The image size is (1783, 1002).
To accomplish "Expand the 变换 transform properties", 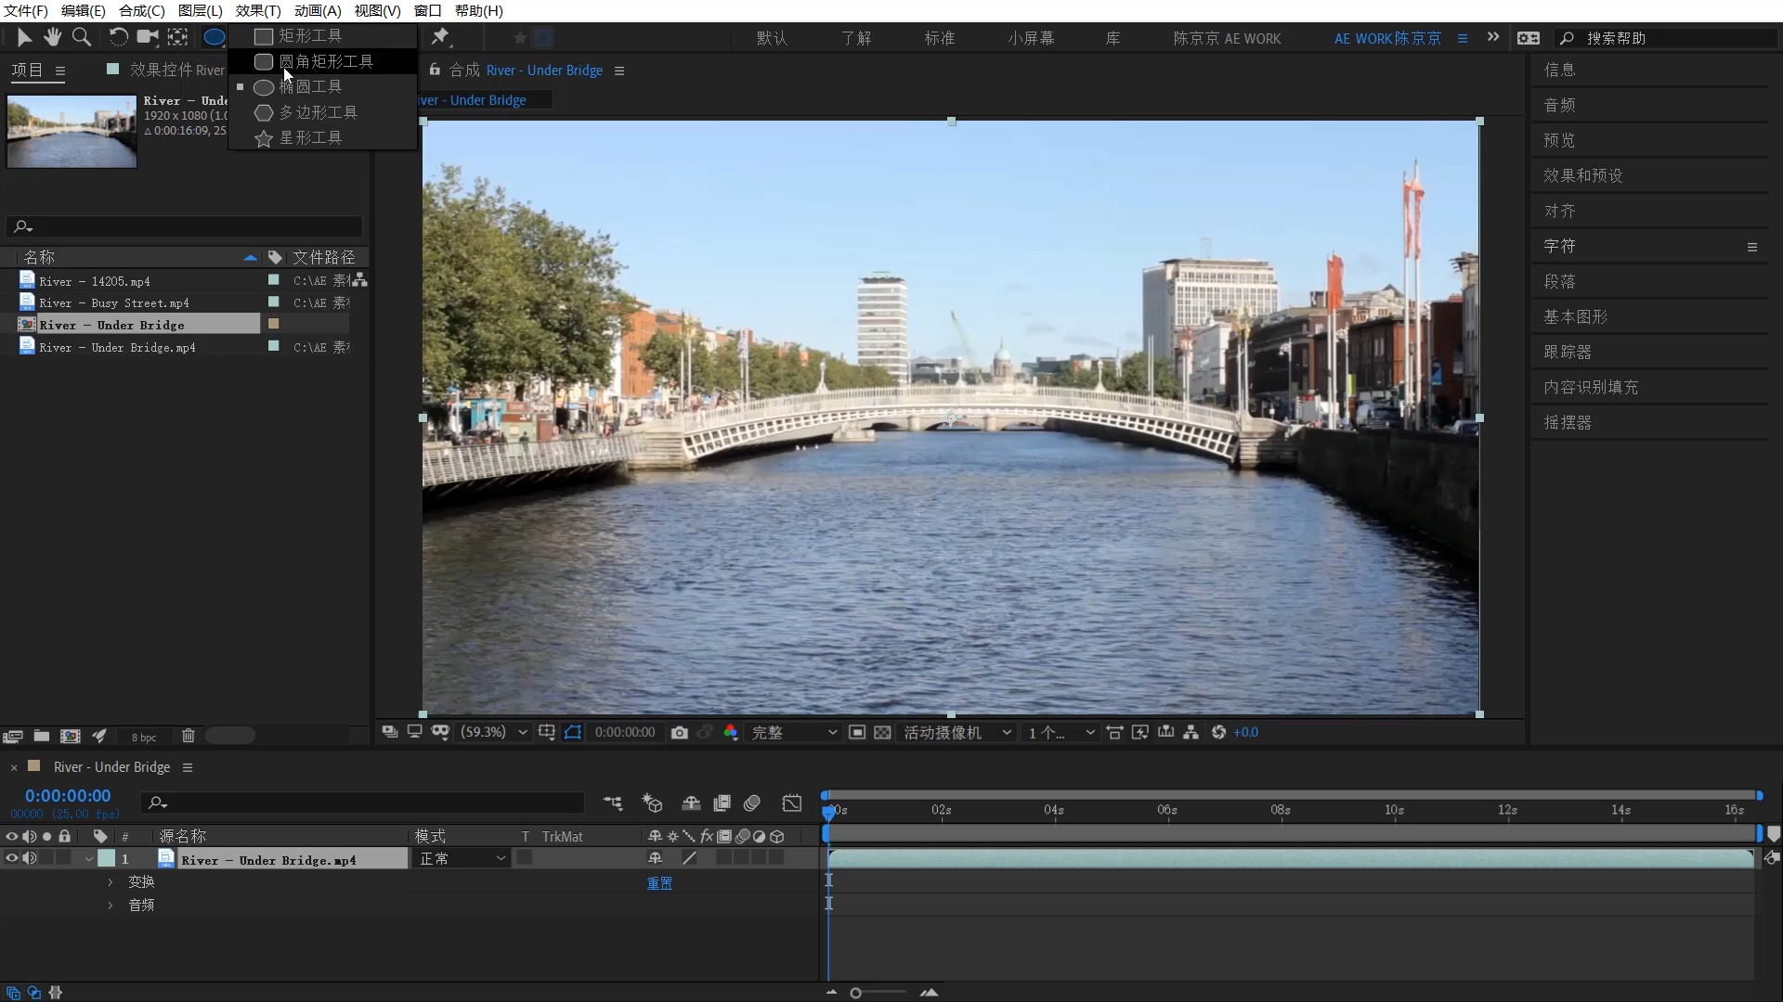I will (x=111, y=882).
